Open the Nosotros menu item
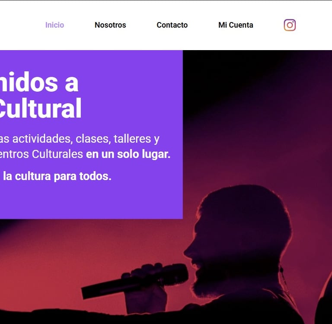Screen dimensions: 332x324 pyautogui.click(x=110, y=25)
